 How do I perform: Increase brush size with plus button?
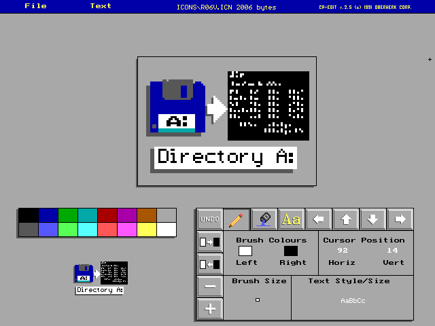[209, 308]
